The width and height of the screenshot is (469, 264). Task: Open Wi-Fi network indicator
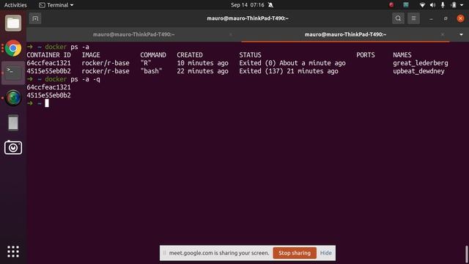[422, 5]
